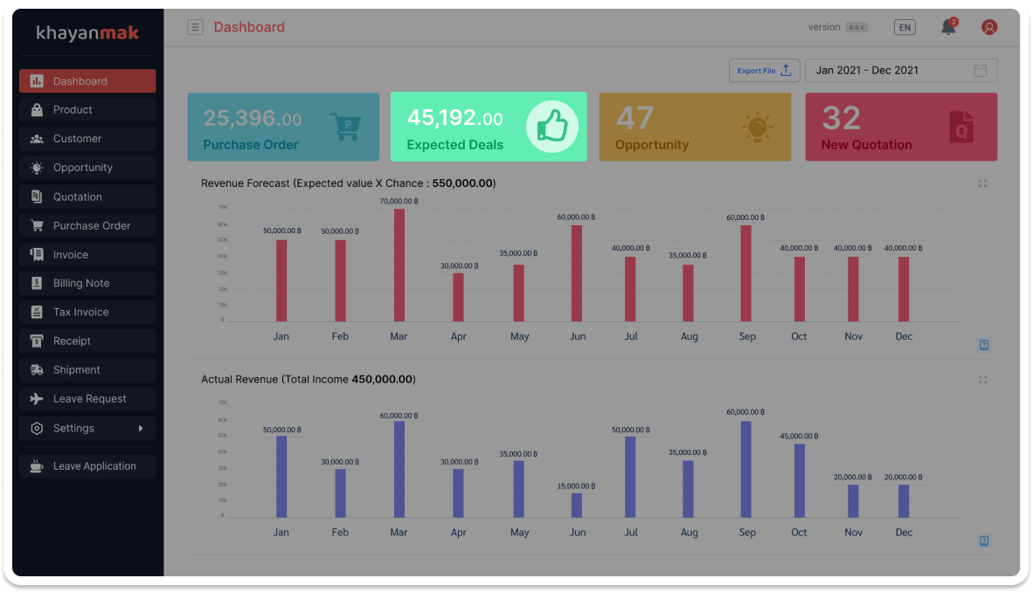Viewport: 1033px width, 592px height.
Task: Open the user profile avatar icon
Action: pyautogui.click(x=989, y=27)
